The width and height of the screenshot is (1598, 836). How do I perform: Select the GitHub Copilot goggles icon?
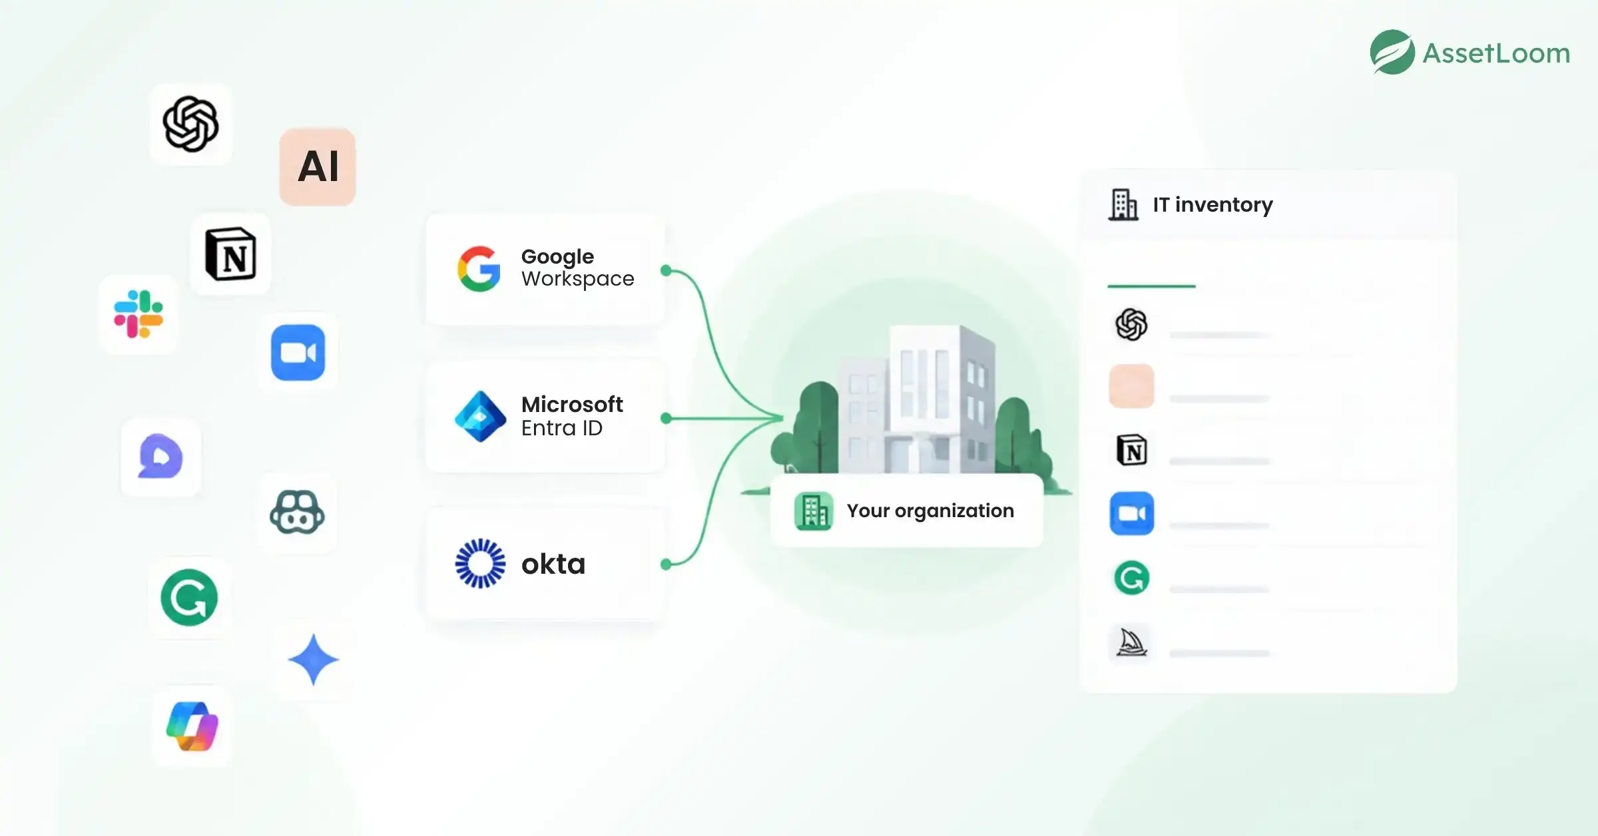[297, 513]
